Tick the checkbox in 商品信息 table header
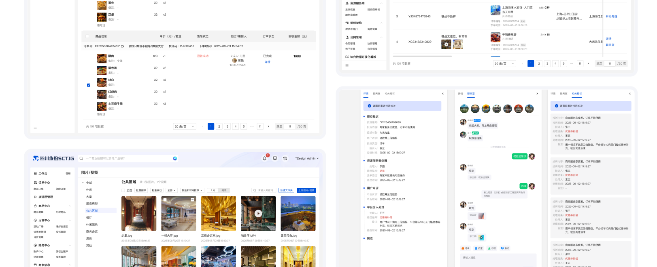The width and height of the screenshot is (657, 267). click(x=87, y=36)
